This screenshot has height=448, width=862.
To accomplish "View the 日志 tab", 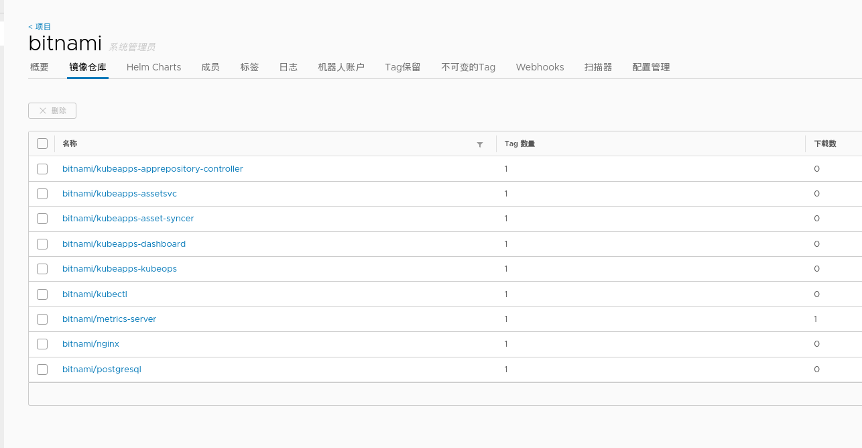I will coord(288,67).
